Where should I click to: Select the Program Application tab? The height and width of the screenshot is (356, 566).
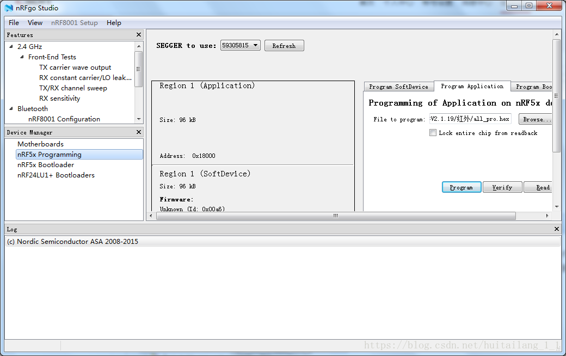click(472, 87)
